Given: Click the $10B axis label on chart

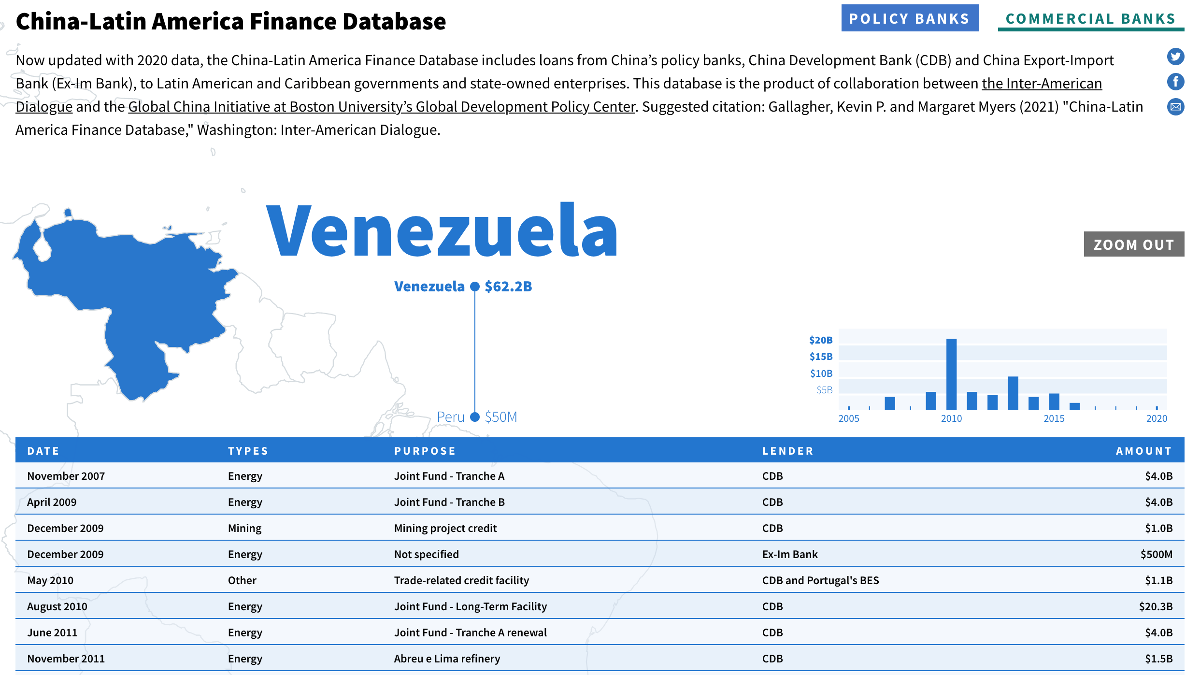Looking at the screenshot, I should [821, 373].
